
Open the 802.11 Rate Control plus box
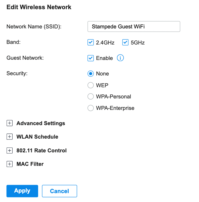pos(9,150)
